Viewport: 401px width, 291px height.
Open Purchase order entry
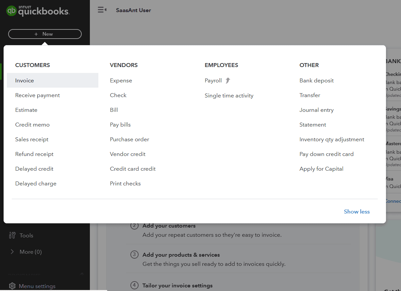coord(129,139)
